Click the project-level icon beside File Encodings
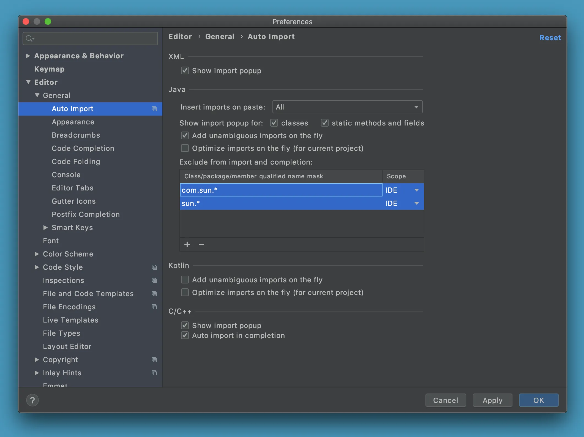 point(154,307)
